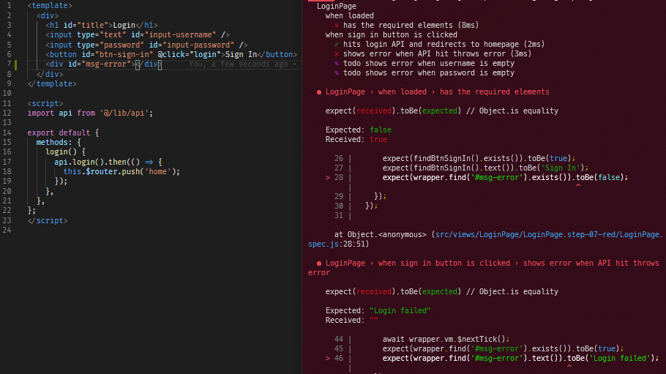Click the opening template tag on line 1
666x374 pixels.
pos(50,6)
